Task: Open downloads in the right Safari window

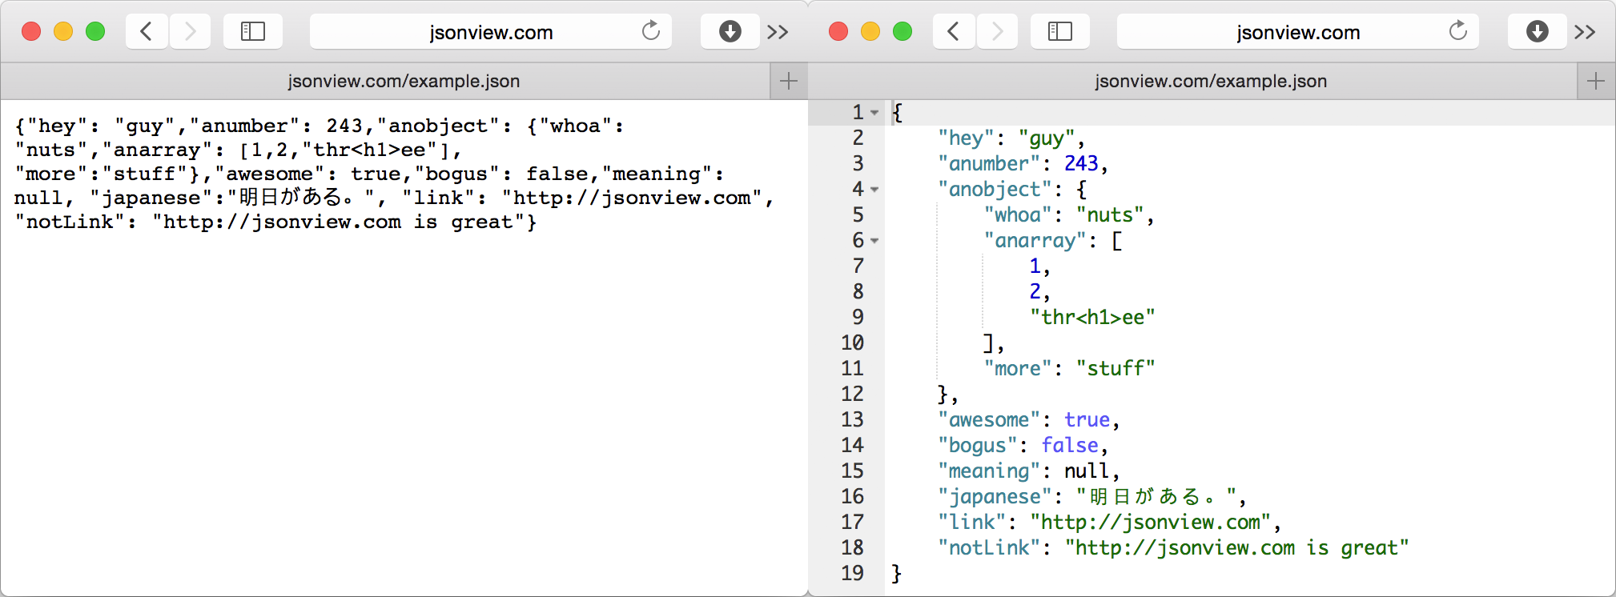Action: pyautogui.click(x=1537, y=32)
